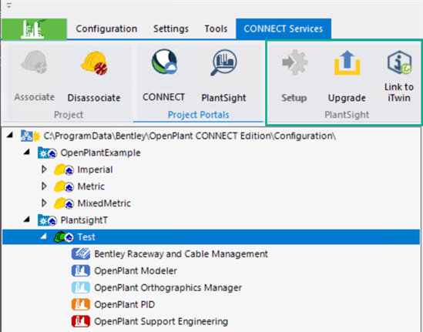Select Bentley Raceway and Cable Management

(170, 253)
